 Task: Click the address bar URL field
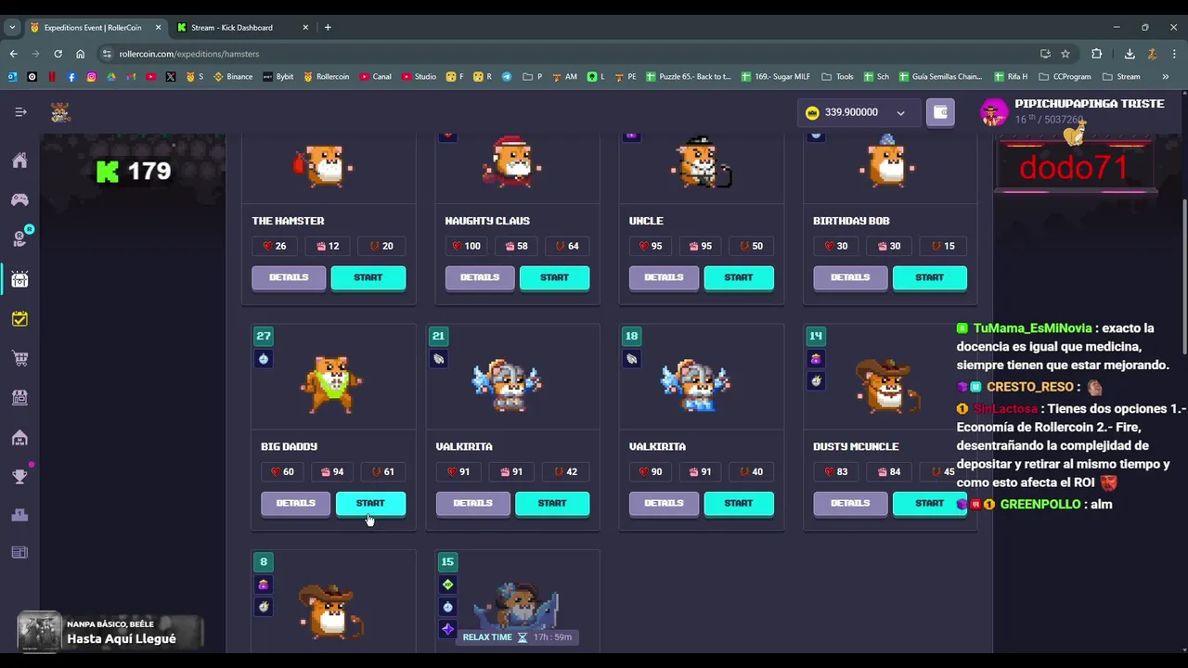click(566, 54)
